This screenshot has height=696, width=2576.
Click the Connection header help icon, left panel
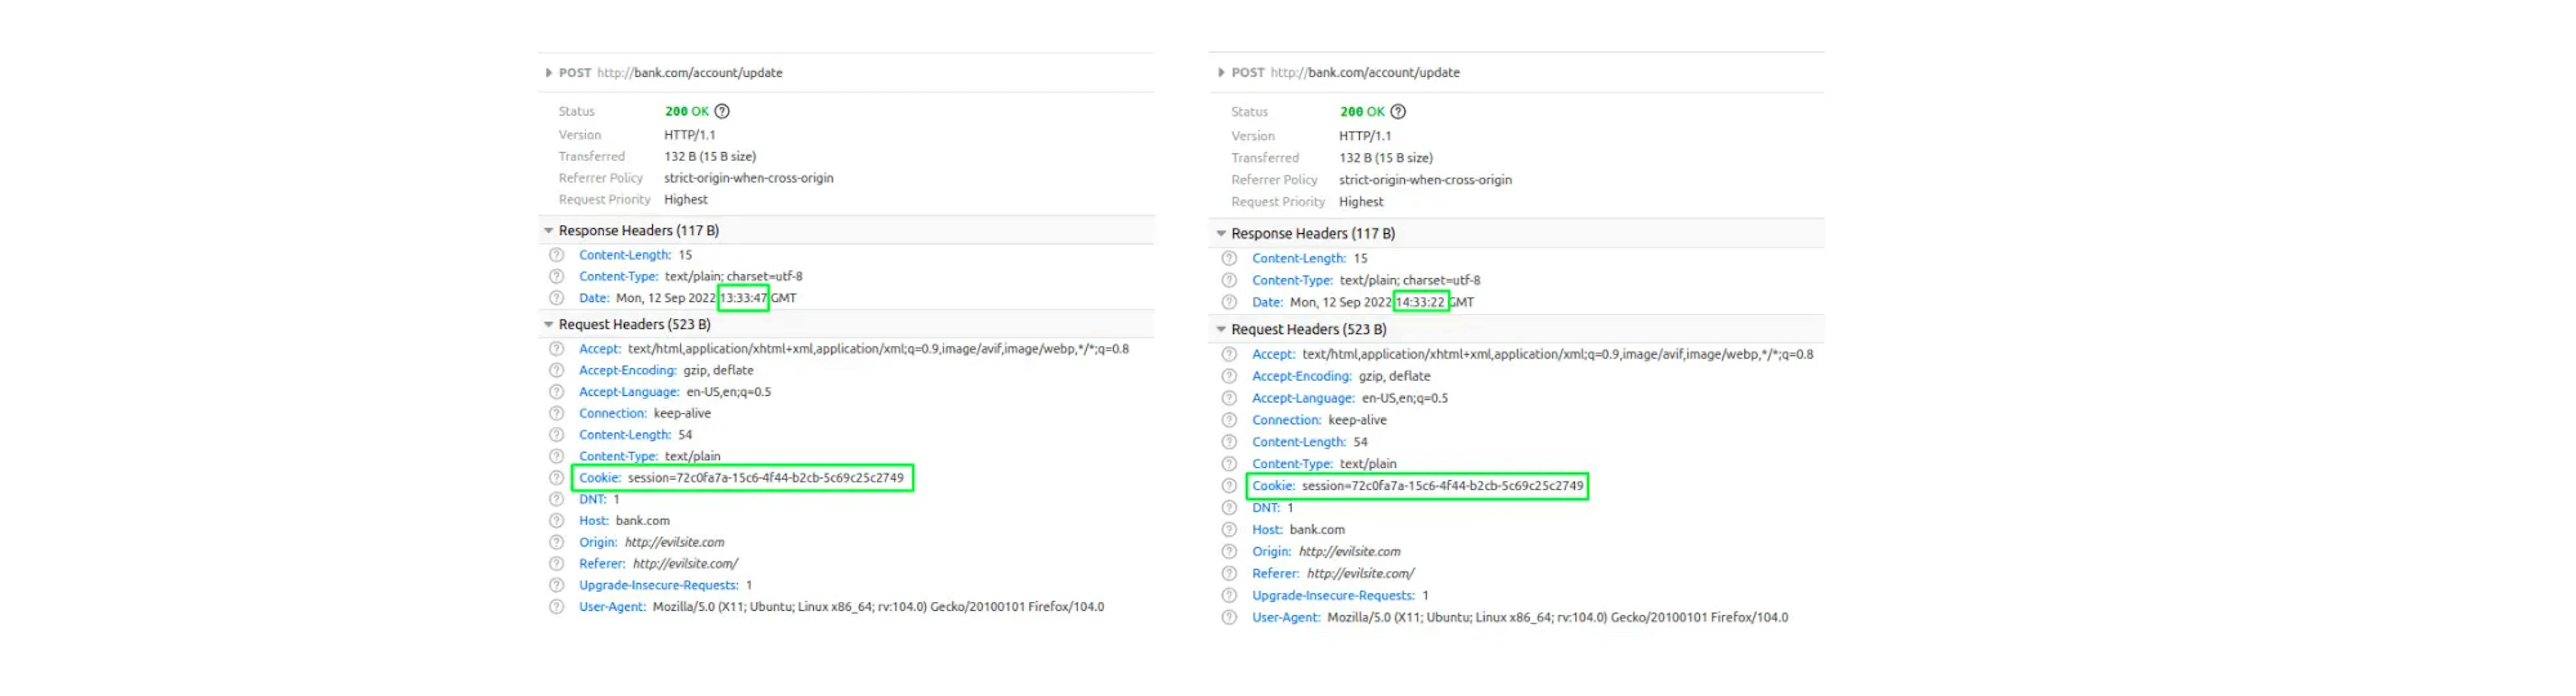click(557, 413)
